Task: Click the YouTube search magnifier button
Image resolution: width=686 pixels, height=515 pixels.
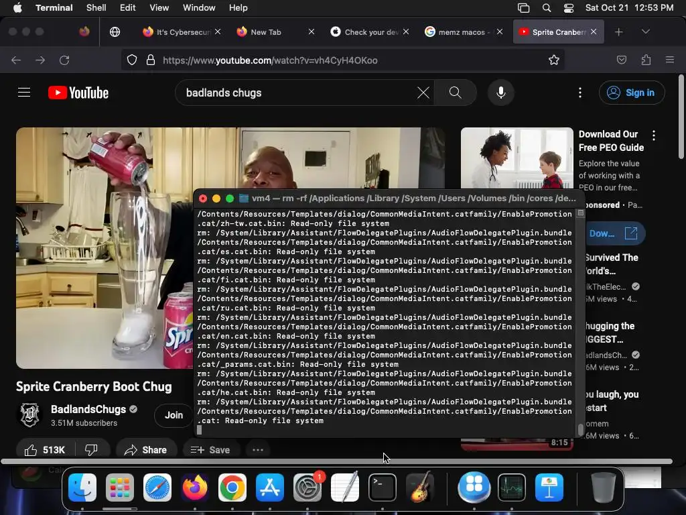Action: tap(455, 93)
